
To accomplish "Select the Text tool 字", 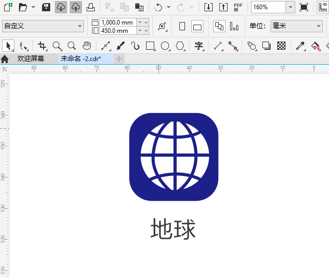I will [x=199, y=46].
